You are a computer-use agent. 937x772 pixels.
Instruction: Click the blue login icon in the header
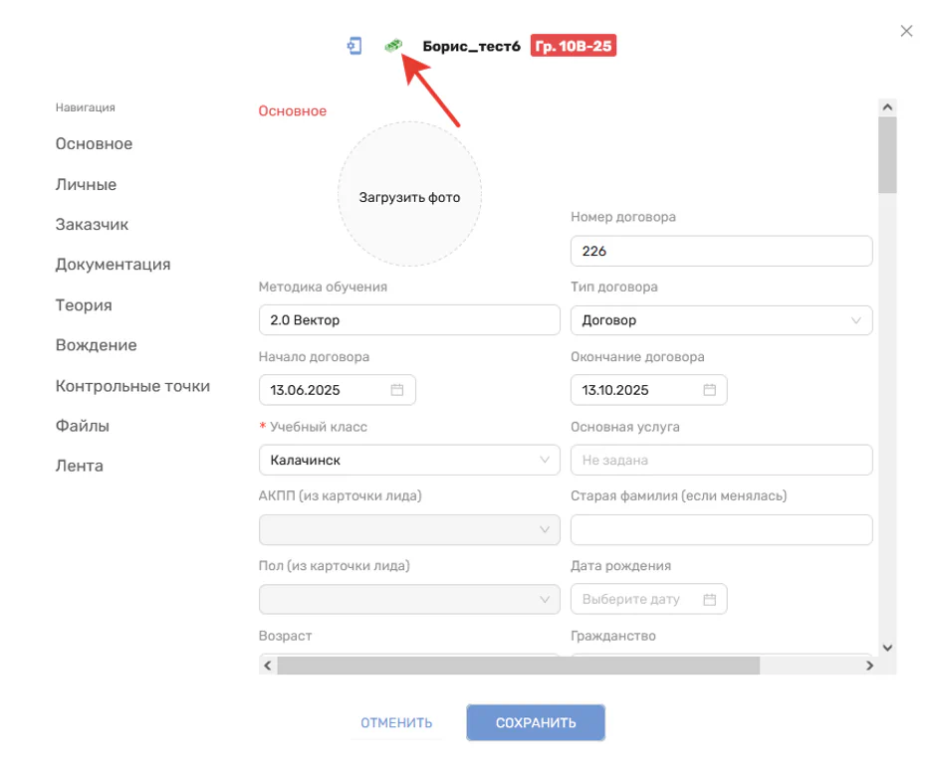353,46
